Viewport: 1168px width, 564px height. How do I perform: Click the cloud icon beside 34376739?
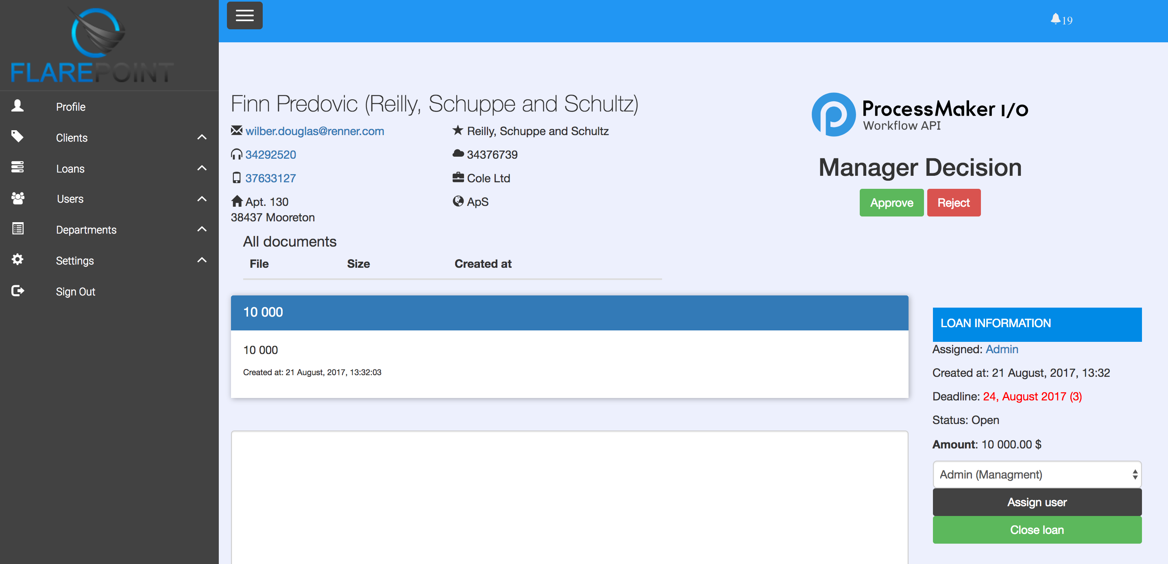click(x=458, y=153)
